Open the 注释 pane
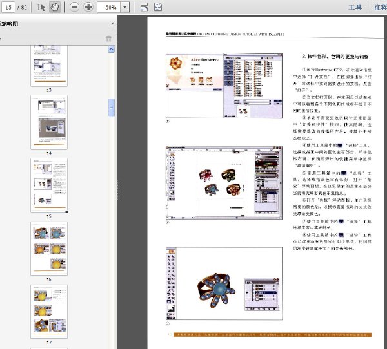The image size is (387, 349). tap(381, 7)
